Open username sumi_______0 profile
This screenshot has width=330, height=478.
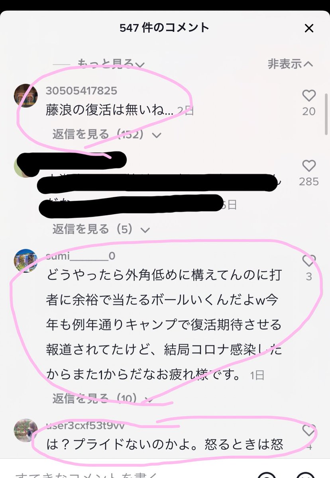coord(81,256)
